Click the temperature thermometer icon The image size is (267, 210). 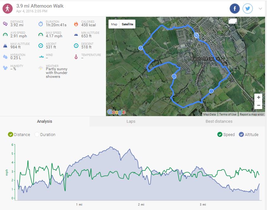coord(76,57)
